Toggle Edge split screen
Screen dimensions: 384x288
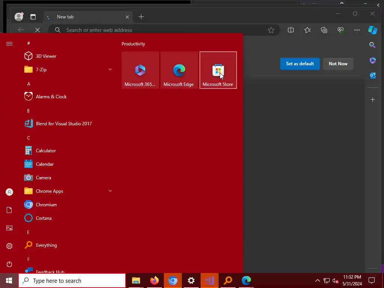(291, 30)
